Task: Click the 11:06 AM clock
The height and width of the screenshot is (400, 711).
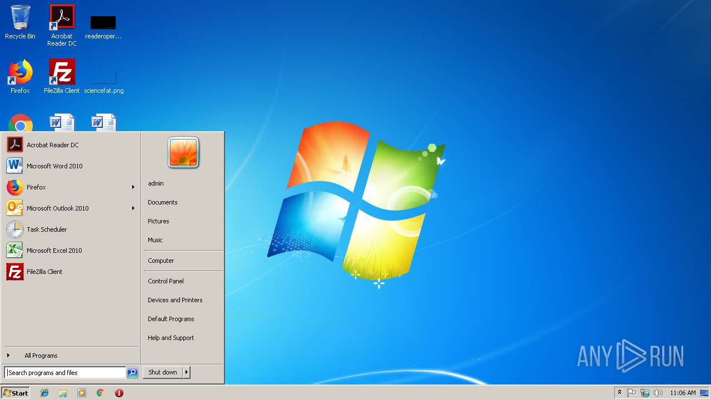Action: tap(683, 393)
